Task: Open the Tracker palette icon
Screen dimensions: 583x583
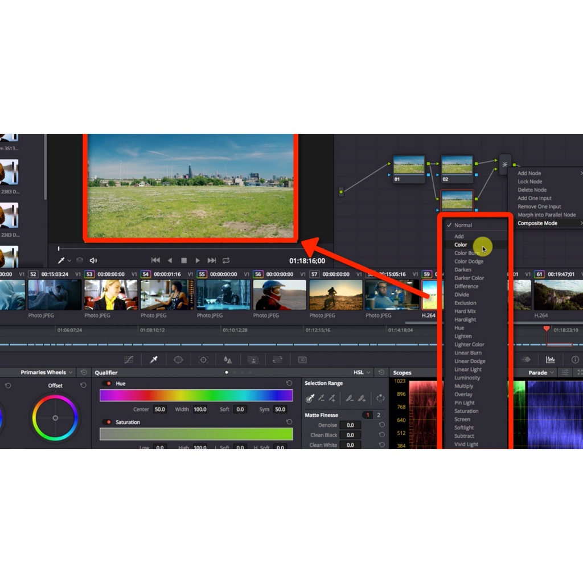Action: (203, 360)
